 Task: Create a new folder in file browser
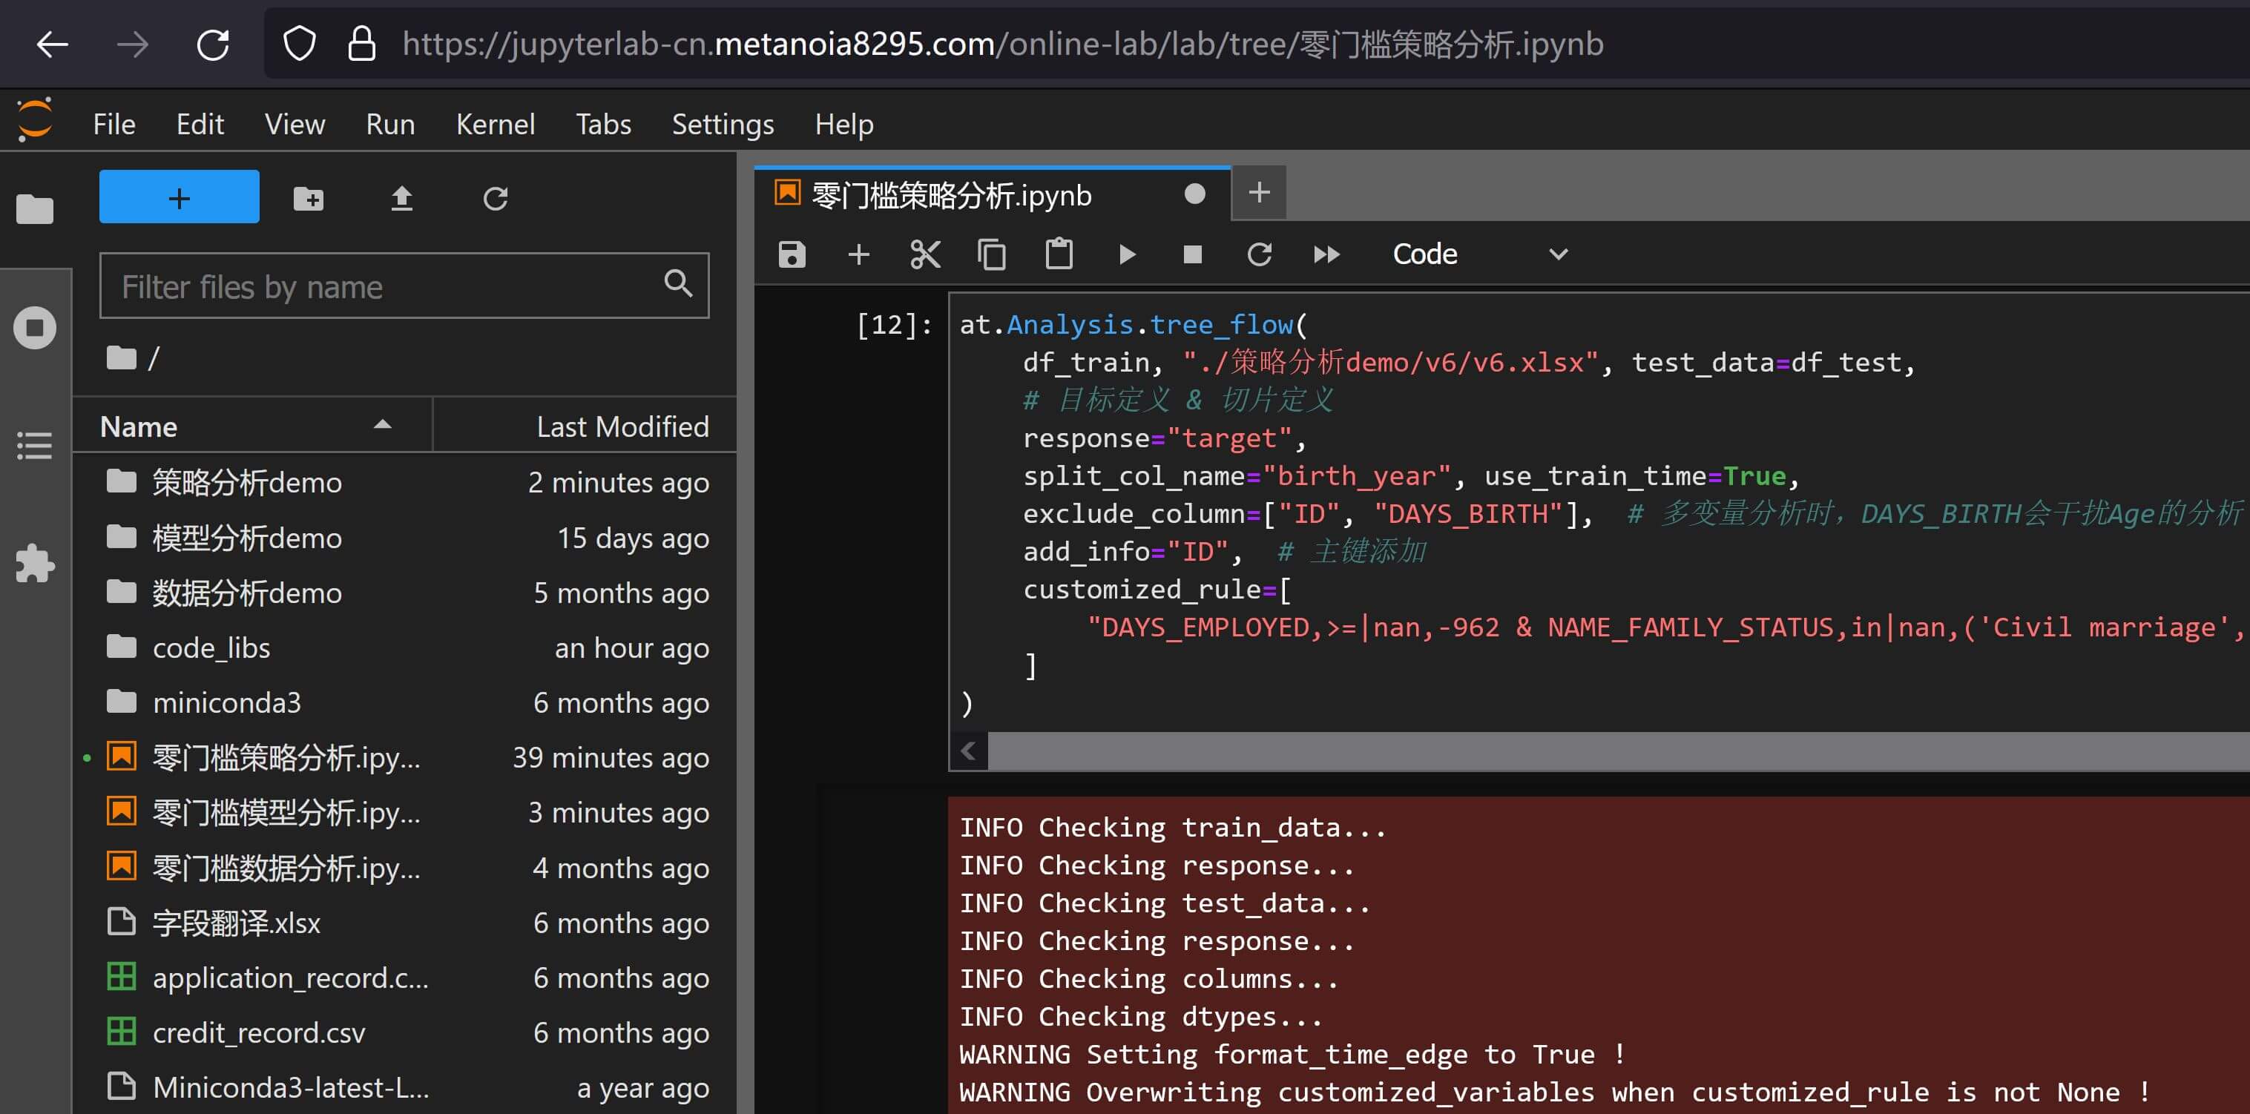coord(309,198)
